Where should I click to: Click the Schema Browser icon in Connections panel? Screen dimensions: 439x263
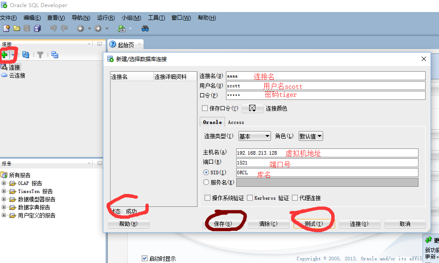tap(55, 55)
